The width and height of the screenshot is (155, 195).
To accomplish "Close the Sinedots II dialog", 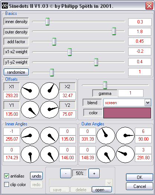I will coord(149,6).
